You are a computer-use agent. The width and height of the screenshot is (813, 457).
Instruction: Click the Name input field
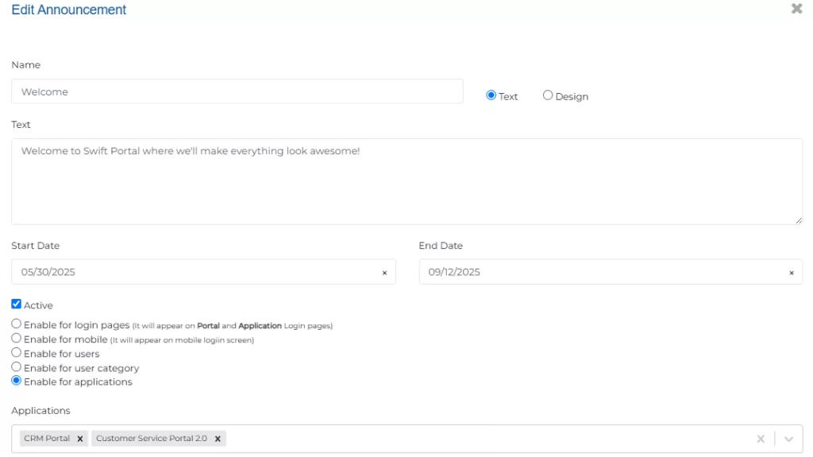tap(237, 91)
